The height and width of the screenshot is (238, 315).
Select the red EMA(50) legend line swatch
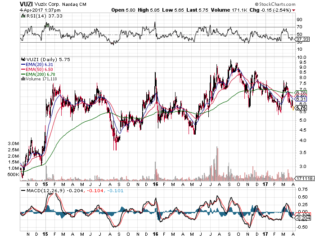pyautogui.click(x=23, y=70)
